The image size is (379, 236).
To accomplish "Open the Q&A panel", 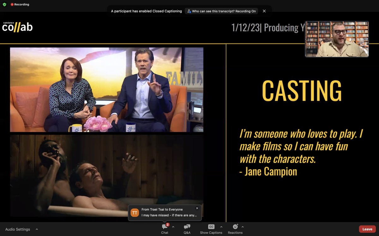I will (x=187, y=229).
